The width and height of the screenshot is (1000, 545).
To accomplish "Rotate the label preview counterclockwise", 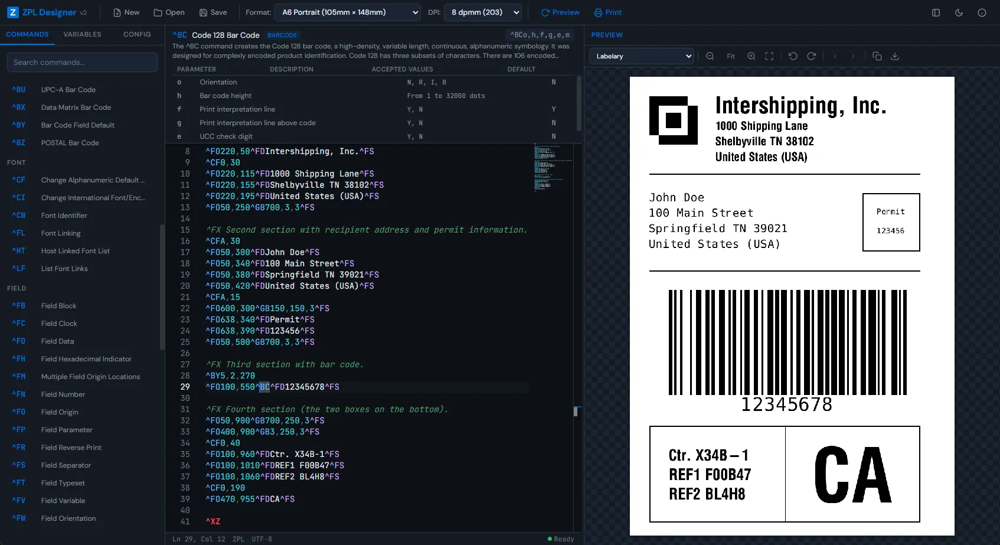I will 793,56.
